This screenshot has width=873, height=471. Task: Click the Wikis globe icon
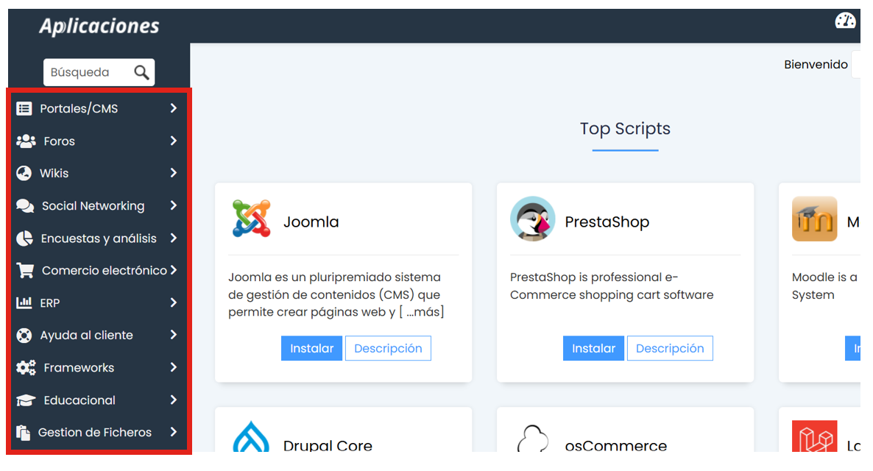[x=24, y=174]
